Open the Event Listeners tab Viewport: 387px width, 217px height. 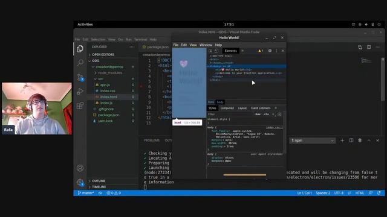[x=261, y=108]
